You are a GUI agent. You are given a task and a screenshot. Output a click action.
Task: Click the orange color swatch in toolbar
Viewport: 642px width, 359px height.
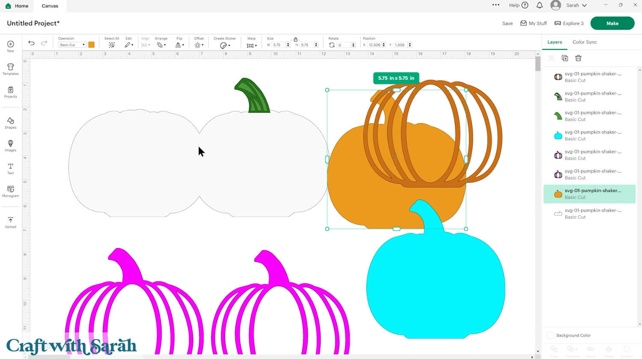[91, 45]
